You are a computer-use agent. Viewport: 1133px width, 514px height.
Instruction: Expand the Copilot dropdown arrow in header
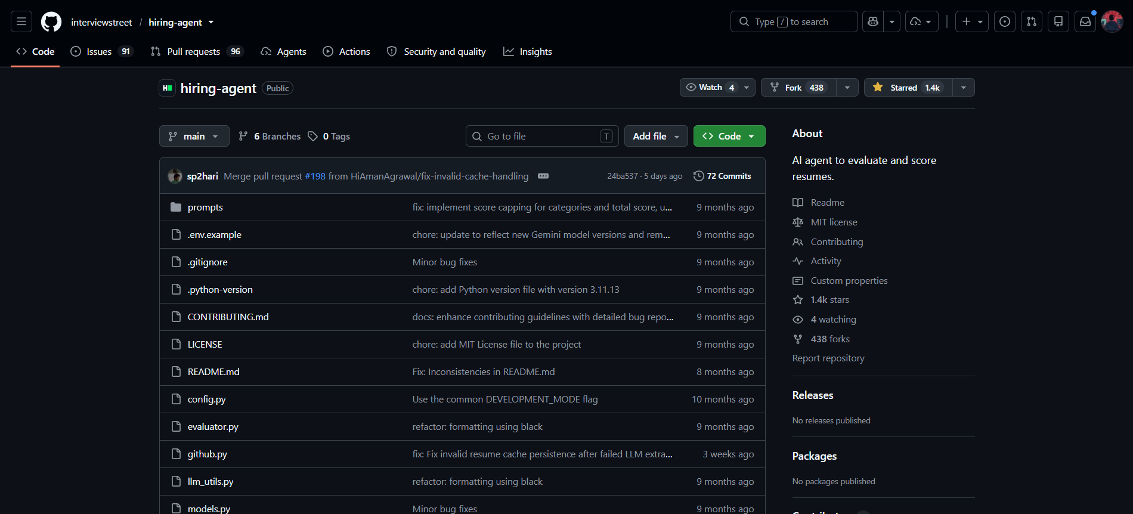892,22
